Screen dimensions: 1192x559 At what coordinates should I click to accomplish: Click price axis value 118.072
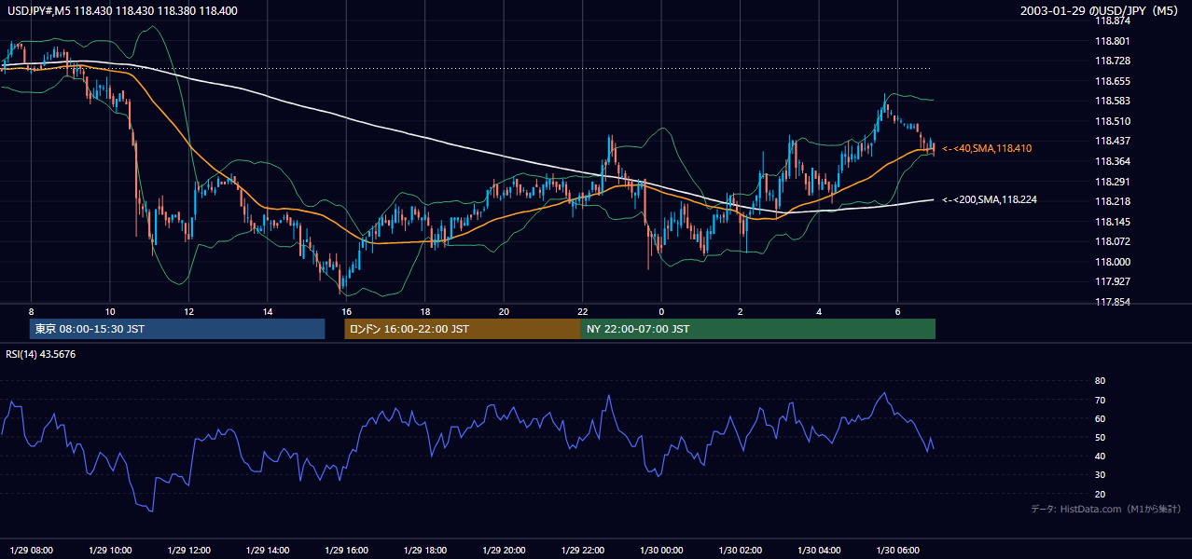1113,241
